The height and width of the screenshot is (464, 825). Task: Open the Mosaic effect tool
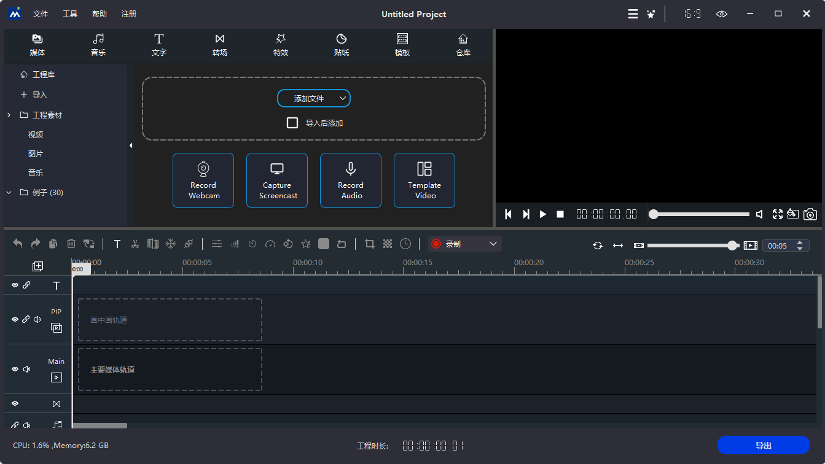click(387, 244)
